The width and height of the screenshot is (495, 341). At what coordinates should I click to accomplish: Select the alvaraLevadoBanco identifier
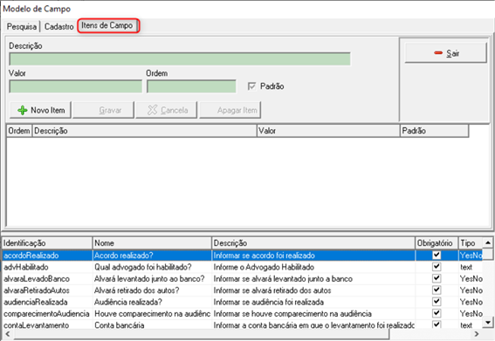pyautogui.click(x=37, y=279)
